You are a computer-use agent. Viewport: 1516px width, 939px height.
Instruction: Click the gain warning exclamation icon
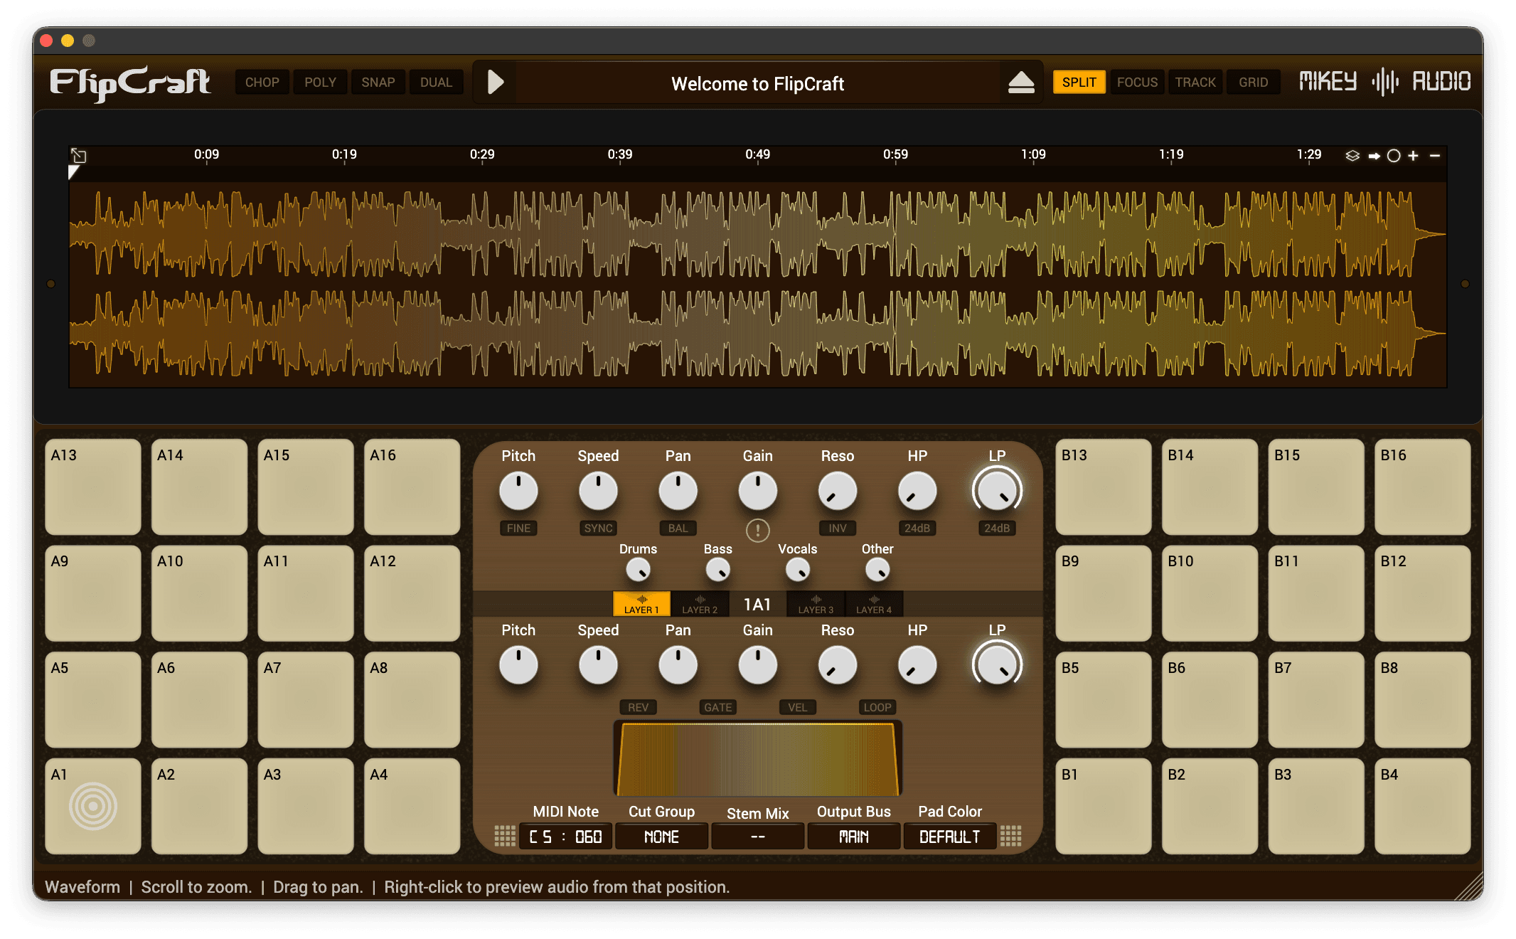(x=757, y=530)
